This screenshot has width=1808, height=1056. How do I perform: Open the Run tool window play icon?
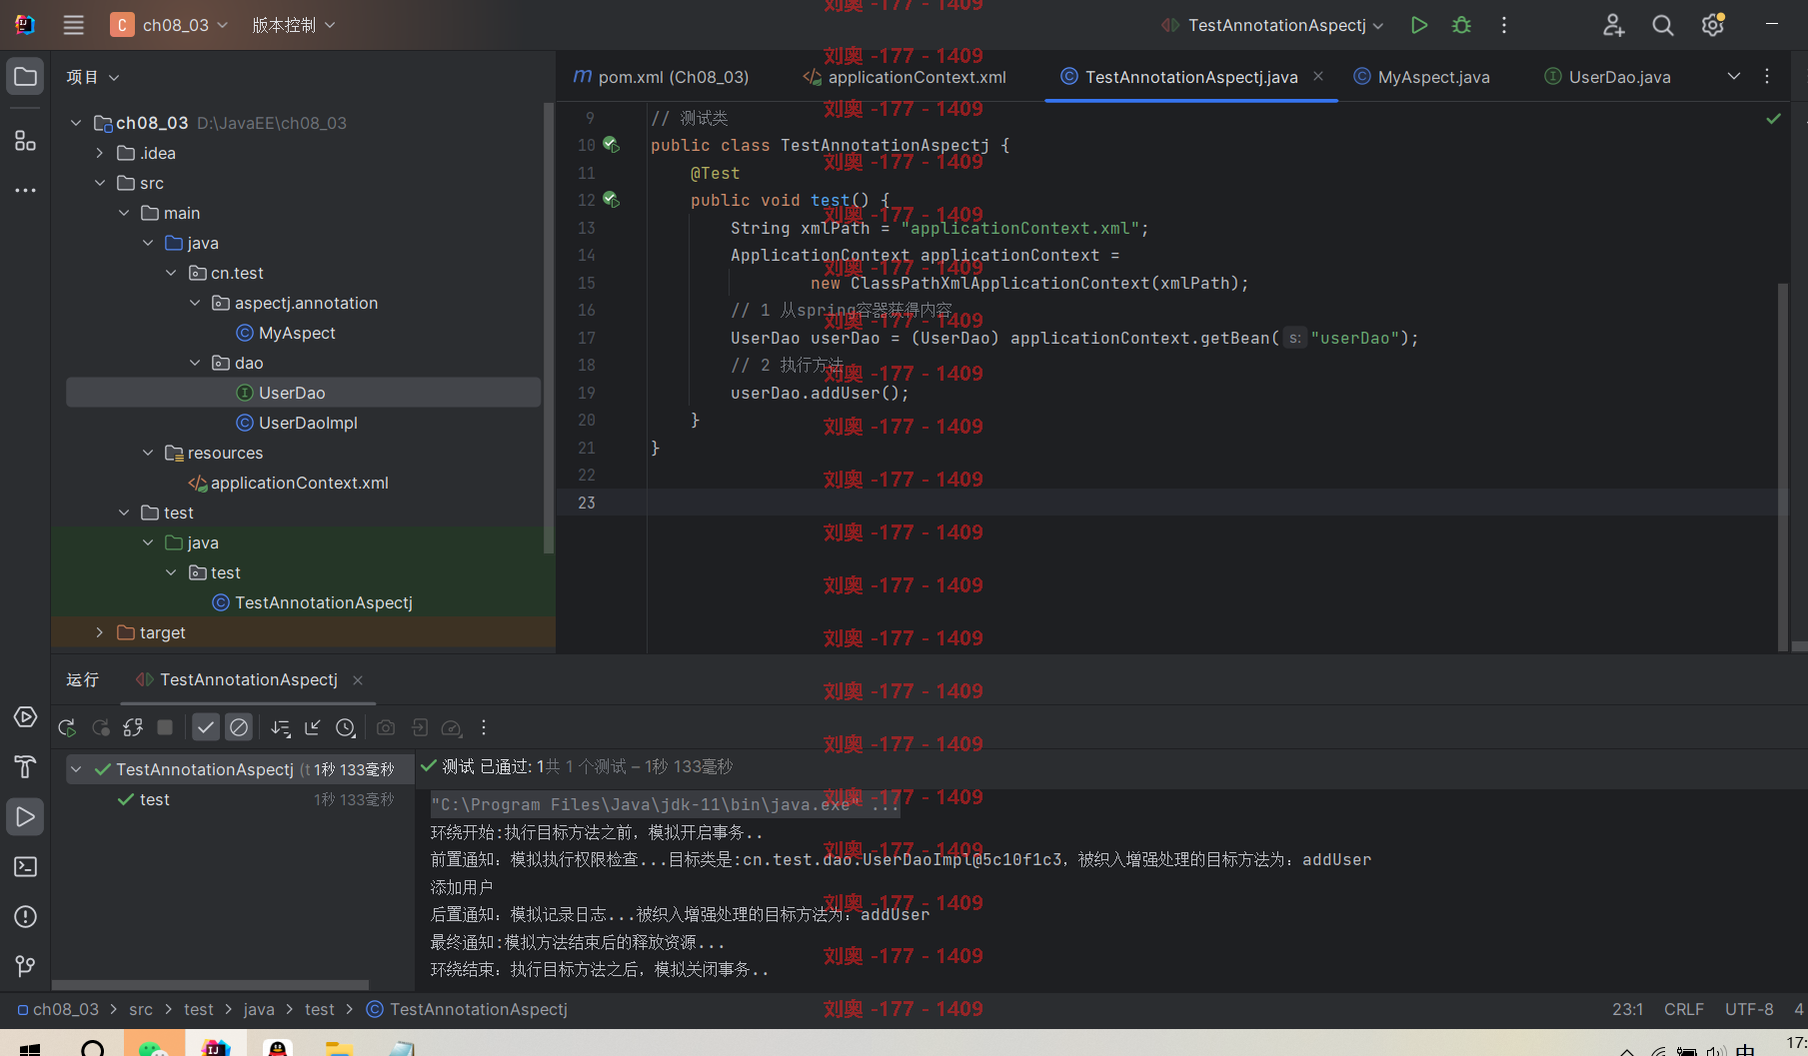(x=25, y=817)
